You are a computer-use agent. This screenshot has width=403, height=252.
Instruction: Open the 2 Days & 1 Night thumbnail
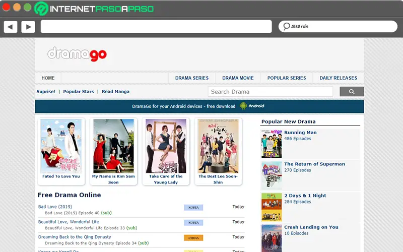pyautogui.click(x=272, y=207)
